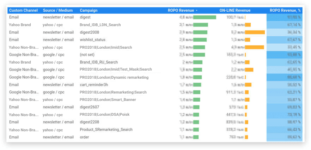Viewport: 311px width, 150px height.
Task: Select PRO2018|London|Remarketing|Search campaign
Action: (113, 92)
